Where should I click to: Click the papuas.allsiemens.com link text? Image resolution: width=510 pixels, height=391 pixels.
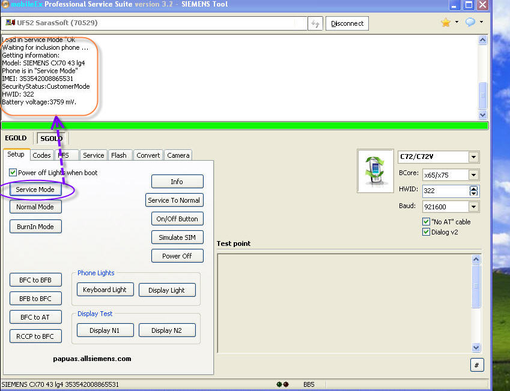click(92, 359)
